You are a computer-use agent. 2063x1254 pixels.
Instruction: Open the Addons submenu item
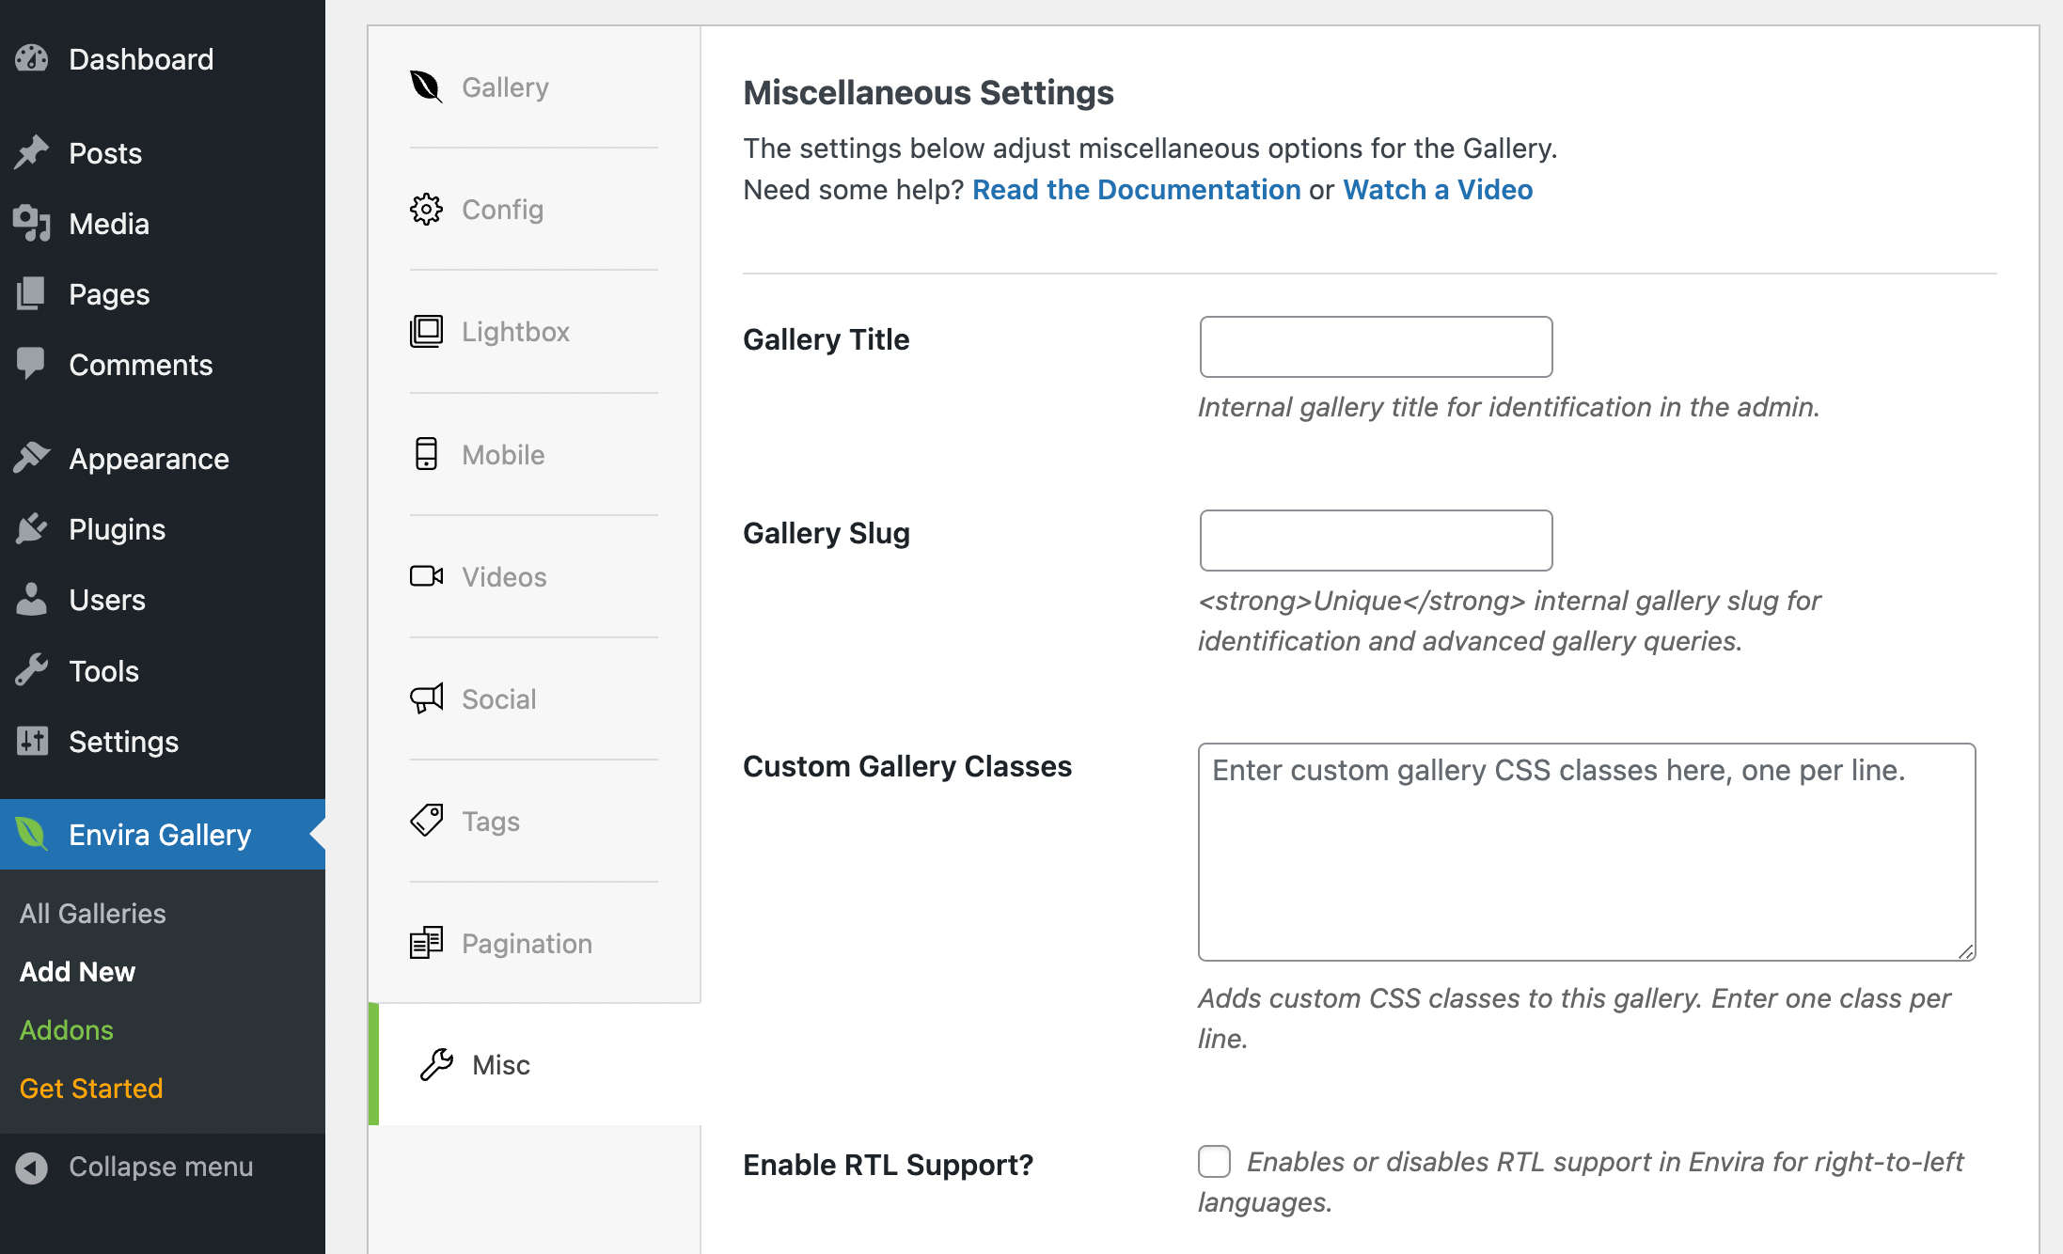click(x=66, y=1030)
